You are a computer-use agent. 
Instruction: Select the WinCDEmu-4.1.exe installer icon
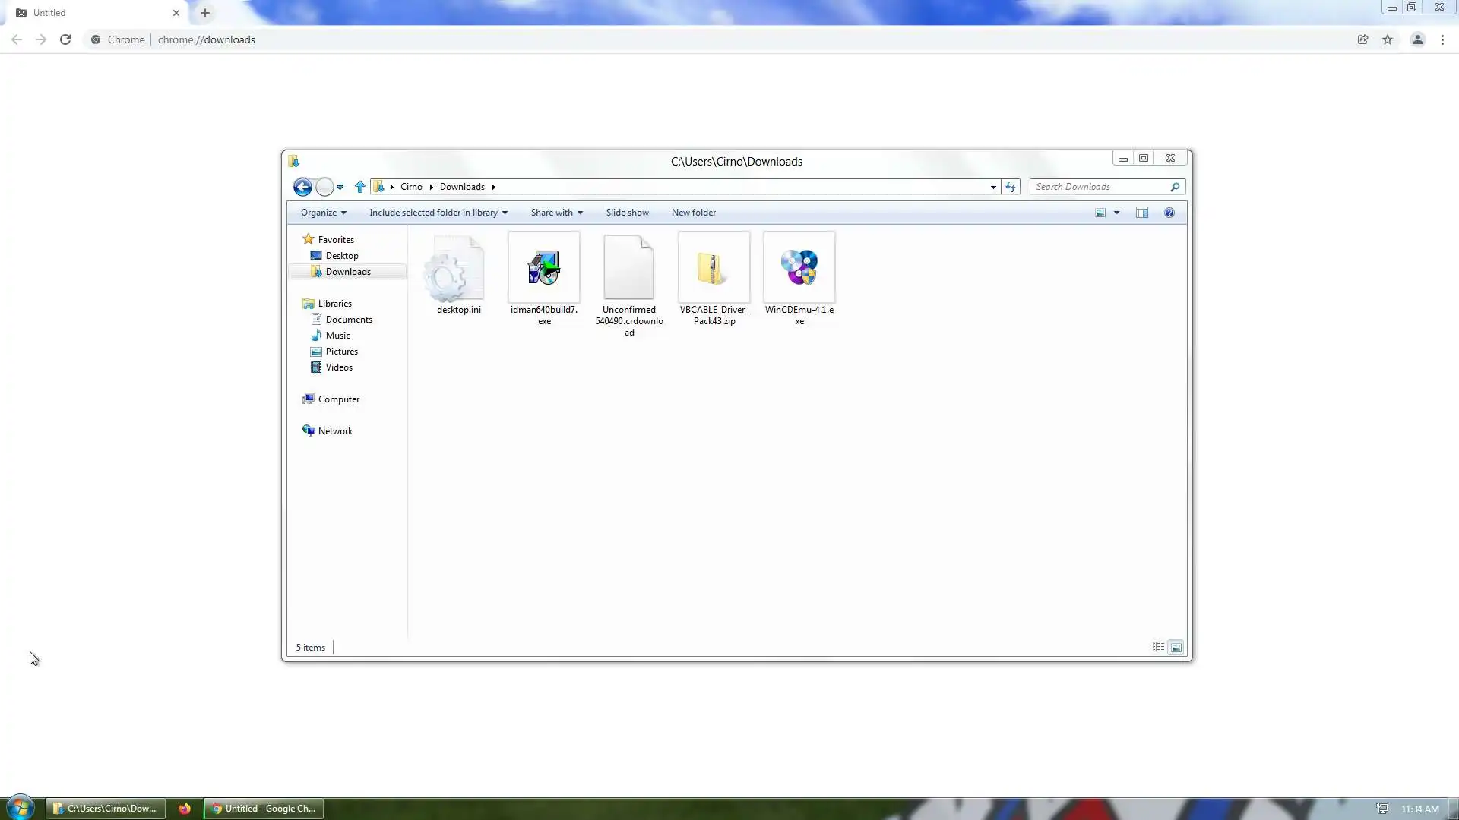pos(799,267)
